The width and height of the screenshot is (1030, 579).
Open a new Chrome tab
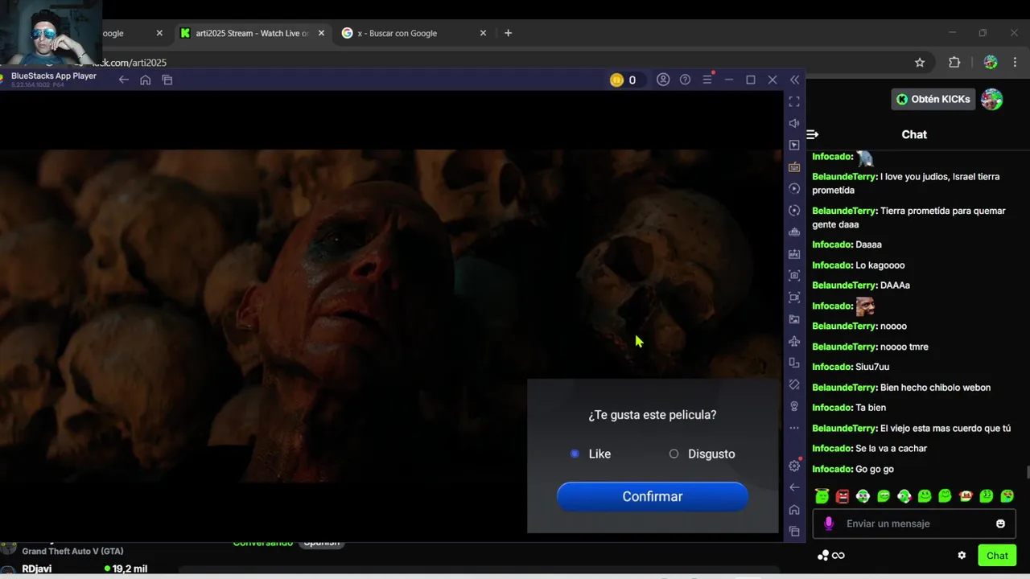click(508, 33)
